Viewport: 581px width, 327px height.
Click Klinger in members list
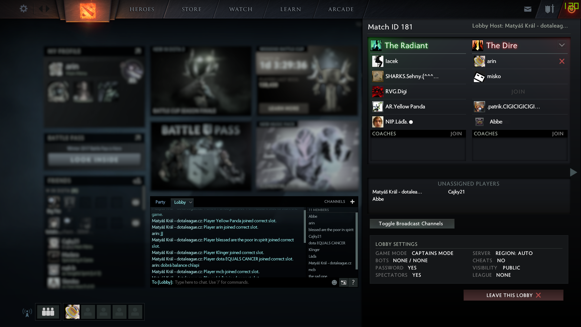tap(314, 250)
